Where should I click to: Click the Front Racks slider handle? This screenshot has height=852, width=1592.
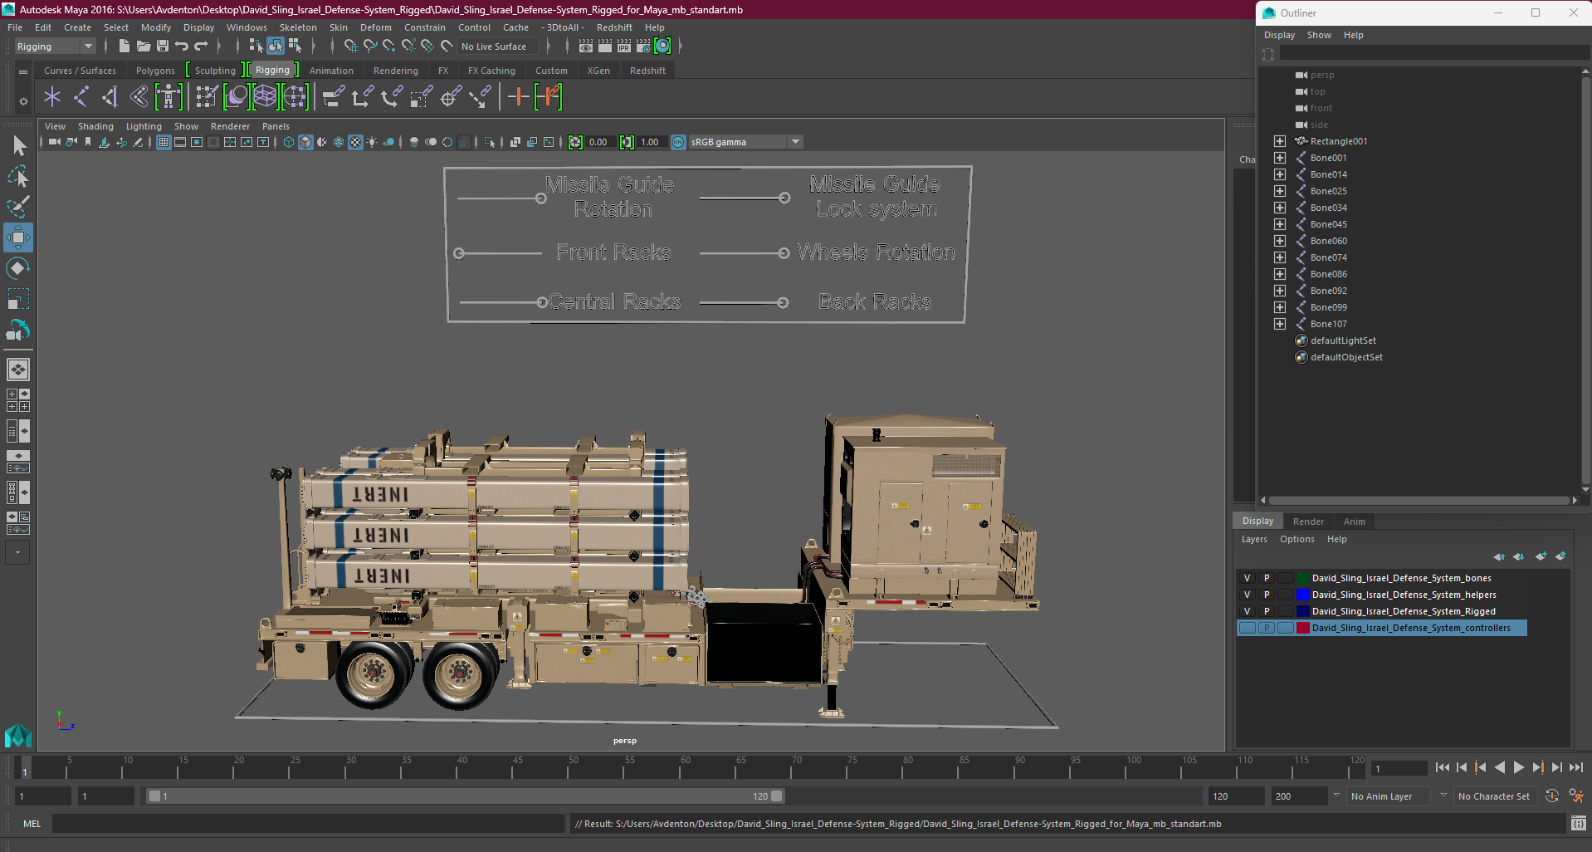[459, 253]
